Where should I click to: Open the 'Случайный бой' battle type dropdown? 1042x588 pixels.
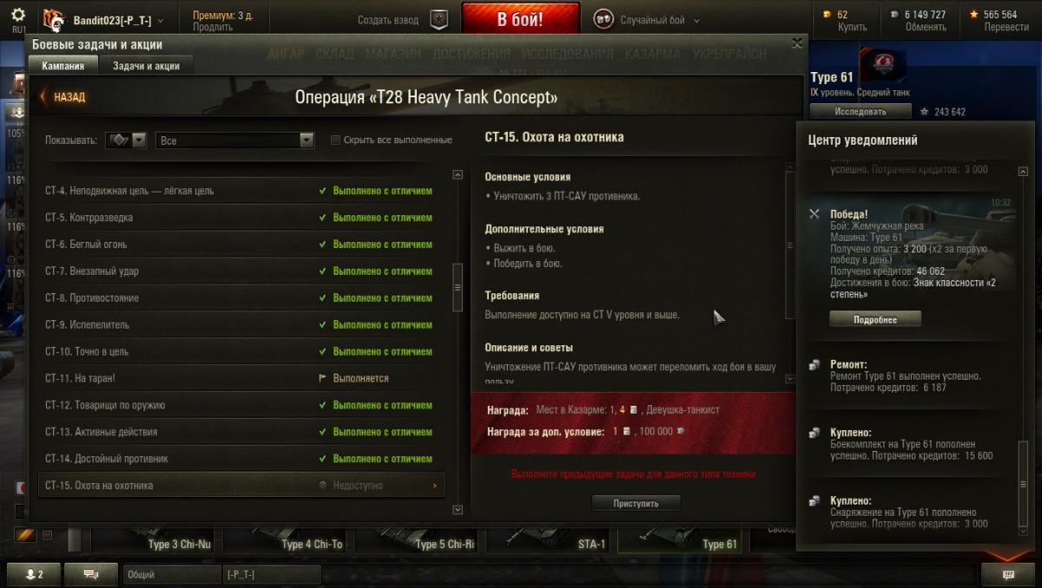point(647,20)
